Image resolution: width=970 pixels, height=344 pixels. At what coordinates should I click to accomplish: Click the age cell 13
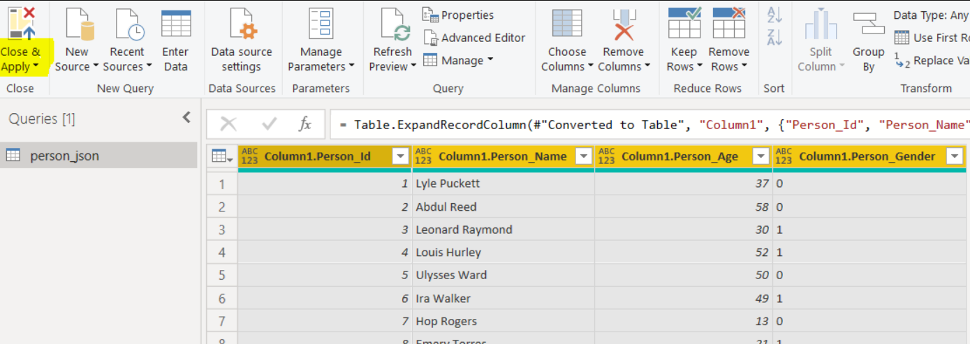coord(684,321)
